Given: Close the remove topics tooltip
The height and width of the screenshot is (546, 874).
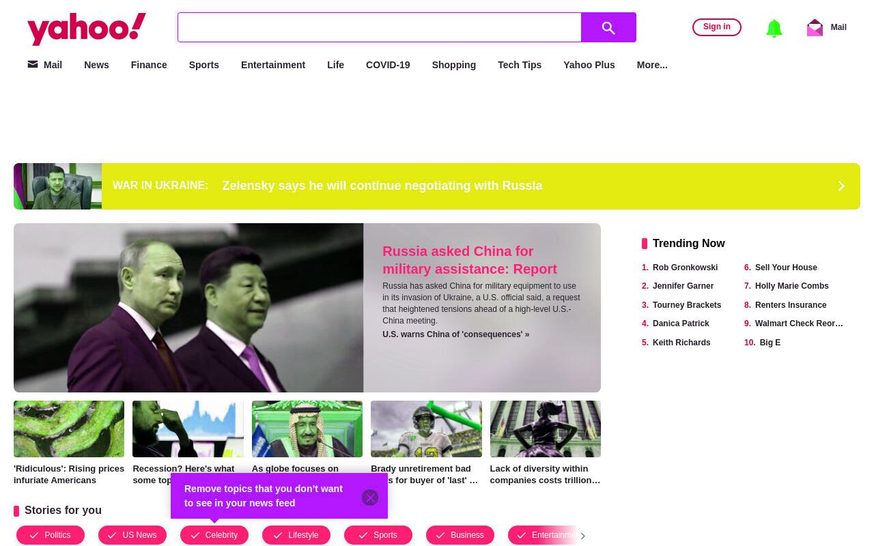Looking at the screenshot, I should (370, 498).
